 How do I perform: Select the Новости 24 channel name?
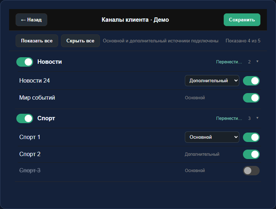(34, 80)
